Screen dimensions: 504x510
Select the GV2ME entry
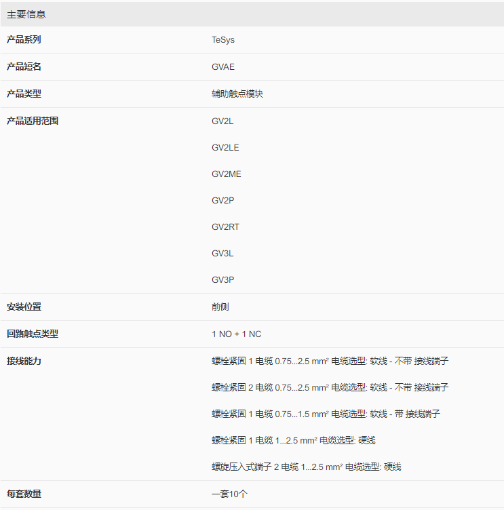pos(226,174)
